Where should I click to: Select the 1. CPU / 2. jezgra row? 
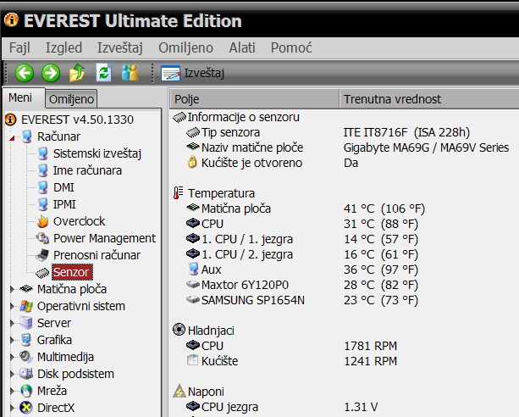(x=302, y=254)
